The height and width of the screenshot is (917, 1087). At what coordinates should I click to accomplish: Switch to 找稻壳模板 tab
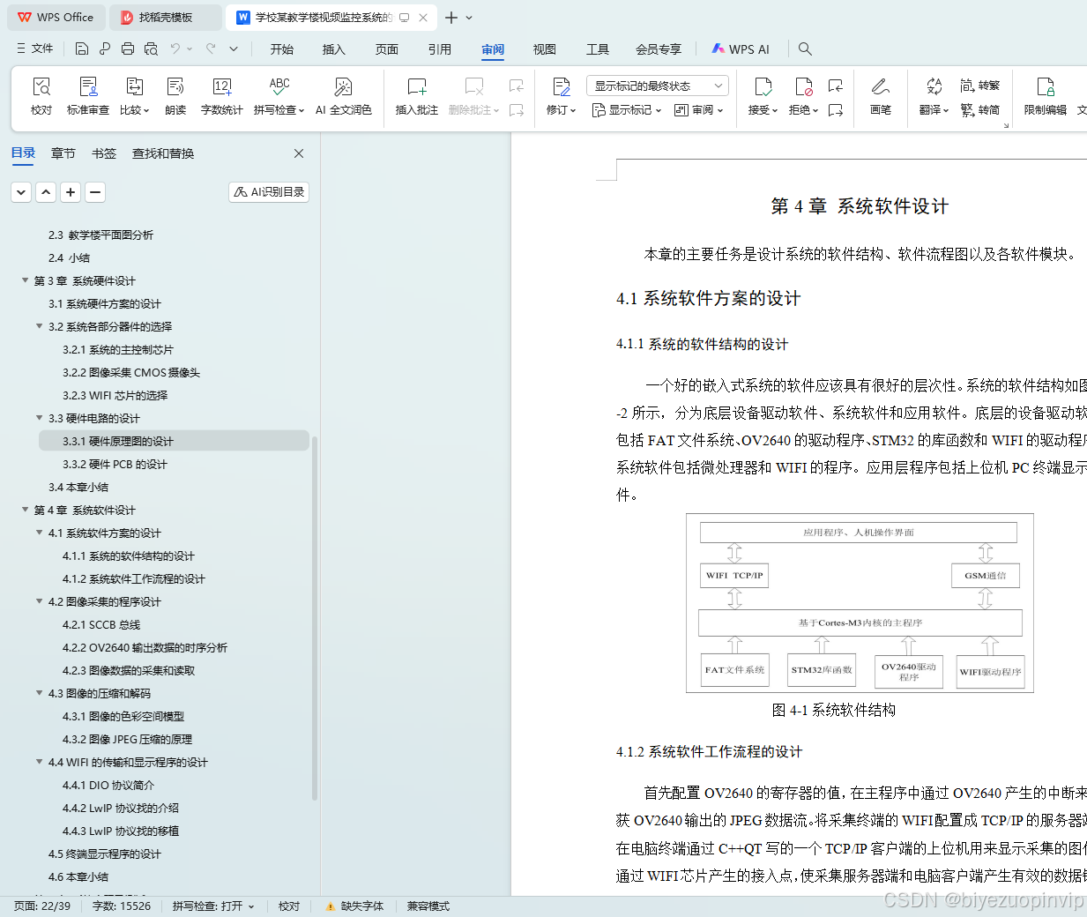pos(168,18)
